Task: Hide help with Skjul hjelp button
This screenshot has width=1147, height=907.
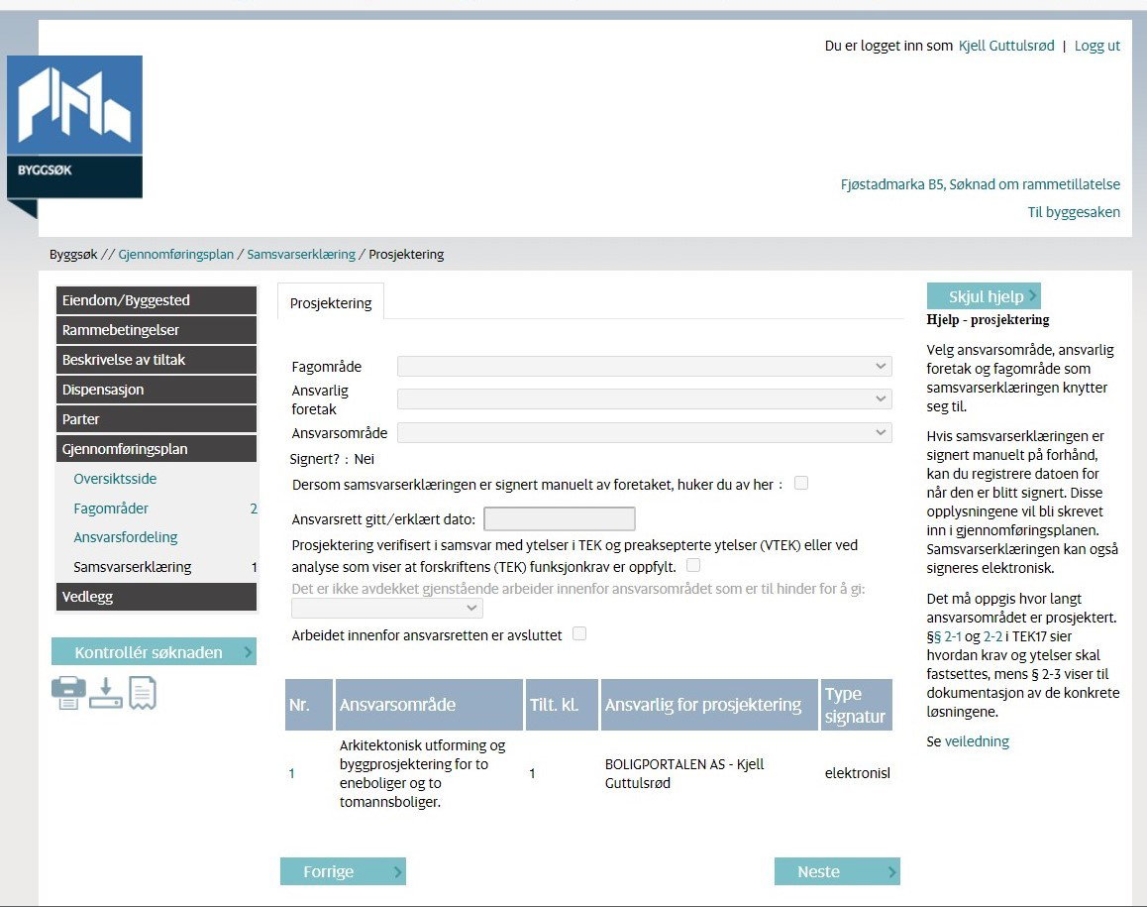Action: (984, 296)
